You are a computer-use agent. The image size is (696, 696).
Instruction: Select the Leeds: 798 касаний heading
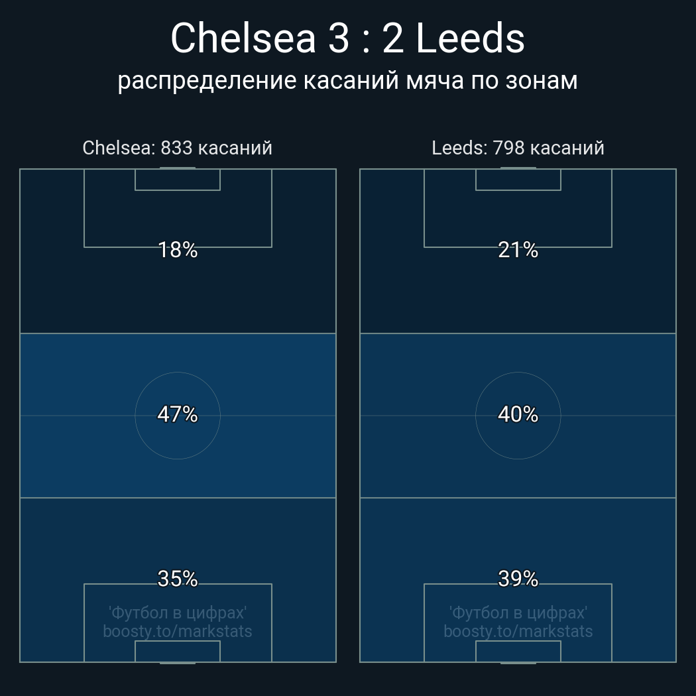518,148
